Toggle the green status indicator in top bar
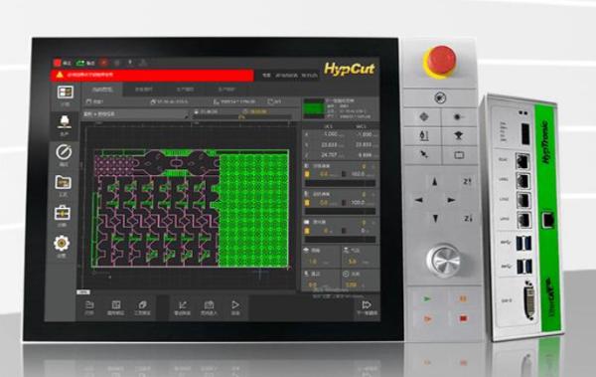Viewport: 596px width, 377px height. pyautogui.click(x=80, y=63)
